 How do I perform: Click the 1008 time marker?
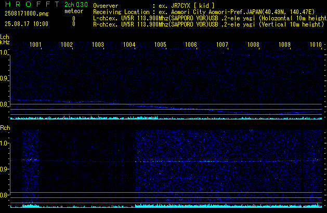[x=253, y=45]
